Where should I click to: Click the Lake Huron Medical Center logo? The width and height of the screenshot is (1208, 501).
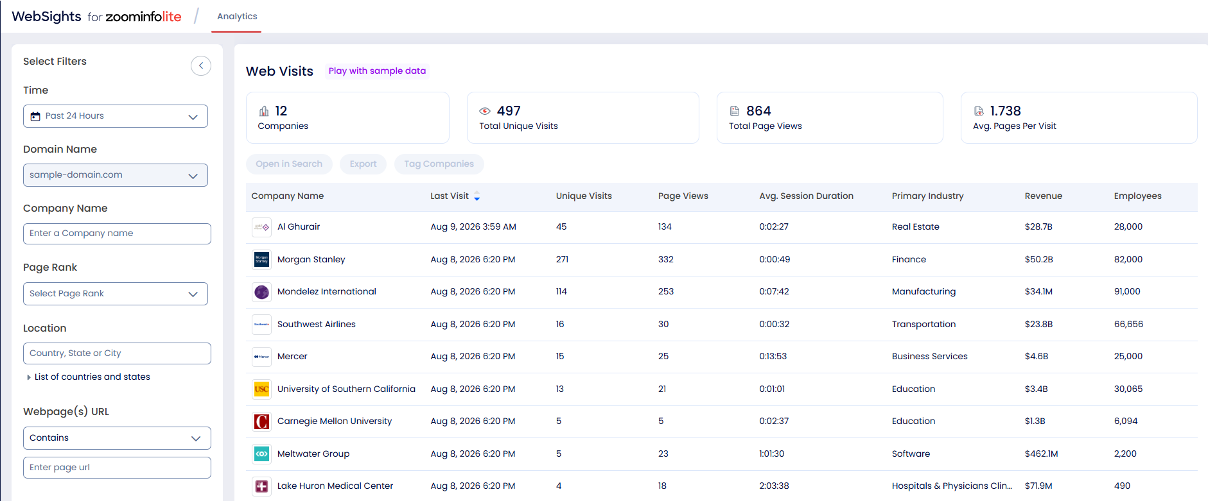261,486
